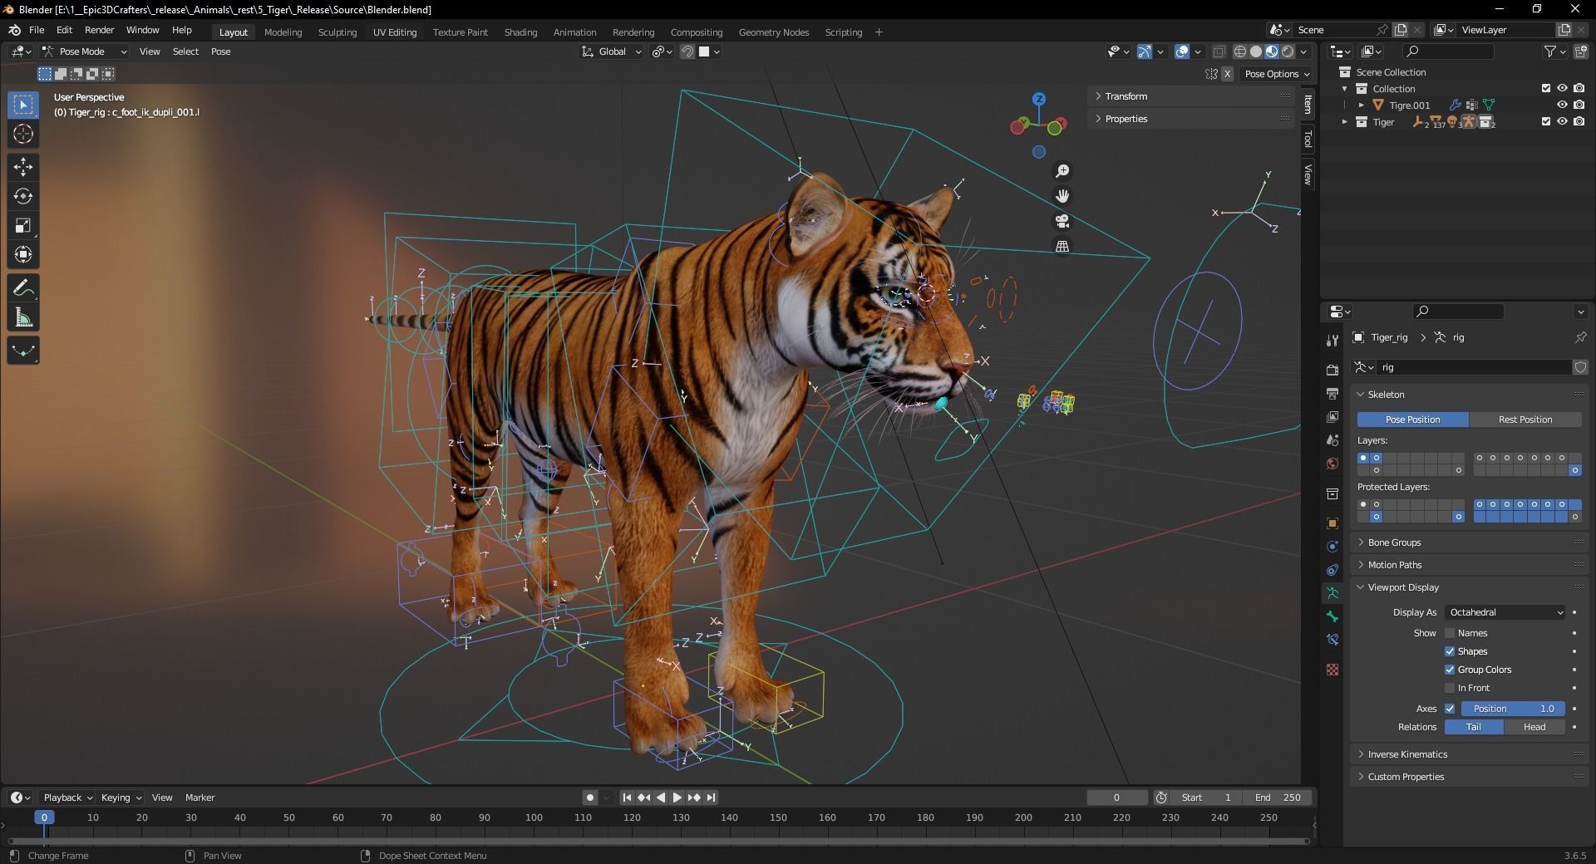Open the Bone properties tab icon
The height and width of the screenshot is (864, 1596).
(x=1332, y=616)
